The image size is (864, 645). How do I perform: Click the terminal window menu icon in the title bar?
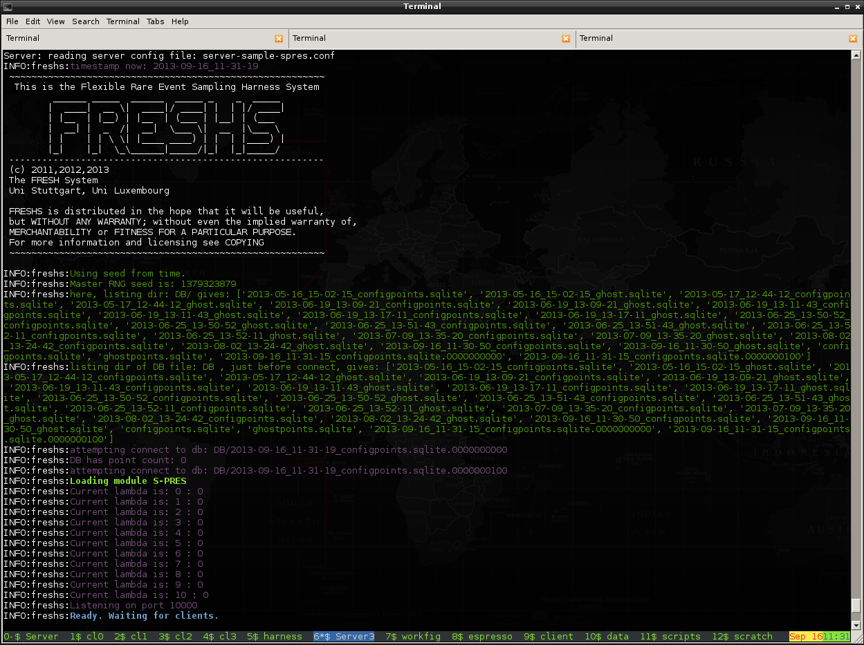click(7, 6)
